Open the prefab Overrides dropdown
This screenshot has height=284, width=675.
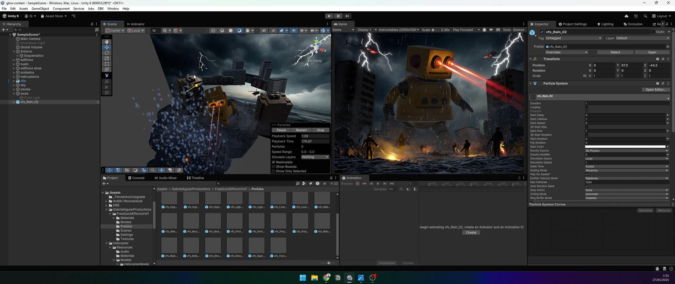pyautogui.click(x=567, y=52)
